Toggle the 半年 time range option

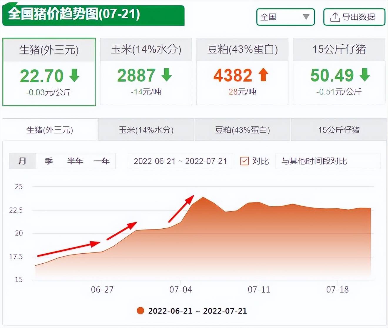click(75, 161)
